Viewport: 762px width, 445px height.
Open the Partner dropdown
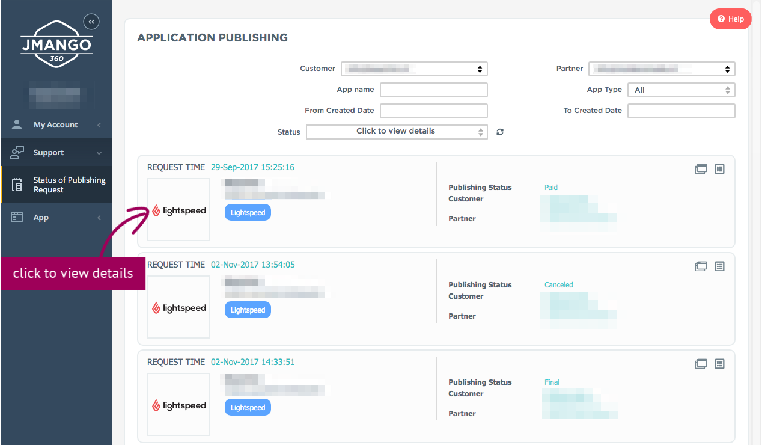tap(662, 69)
